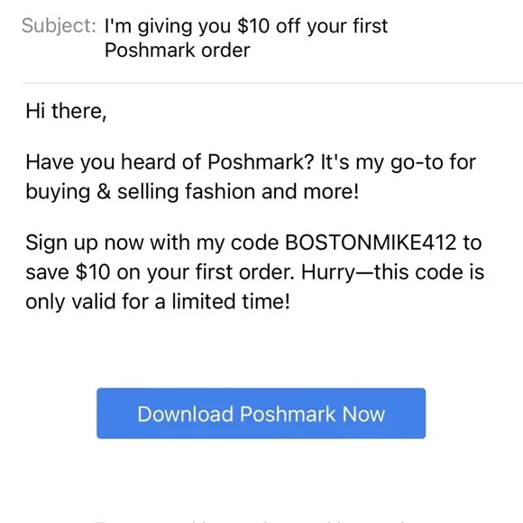Click "Have you heard of Poshmark?" sentence
The height and width of the screenshot is (523, 523).
(x=170, y=162)
